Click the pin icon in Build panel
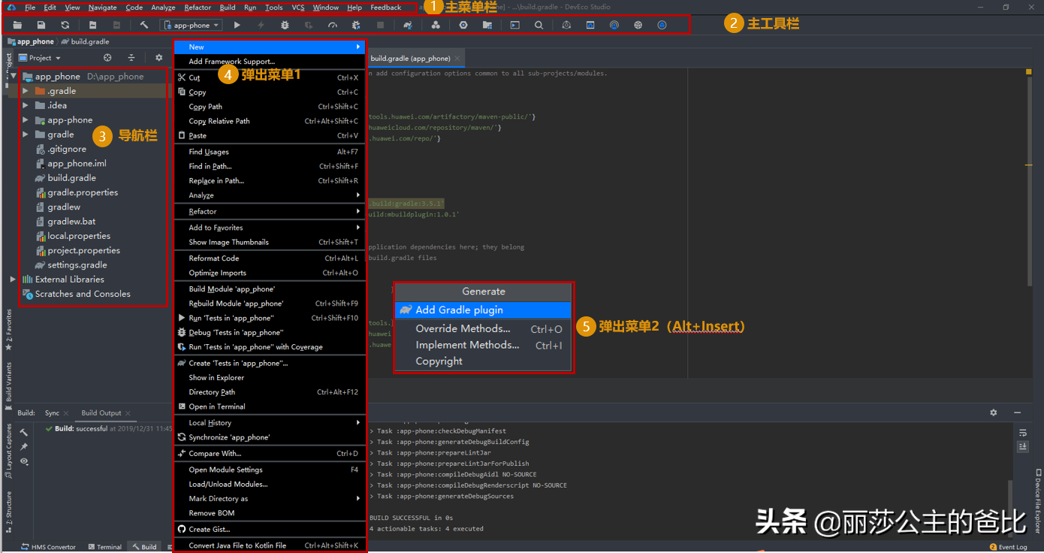This screenshot has width=1044, height=553. (x=24, y=446)
